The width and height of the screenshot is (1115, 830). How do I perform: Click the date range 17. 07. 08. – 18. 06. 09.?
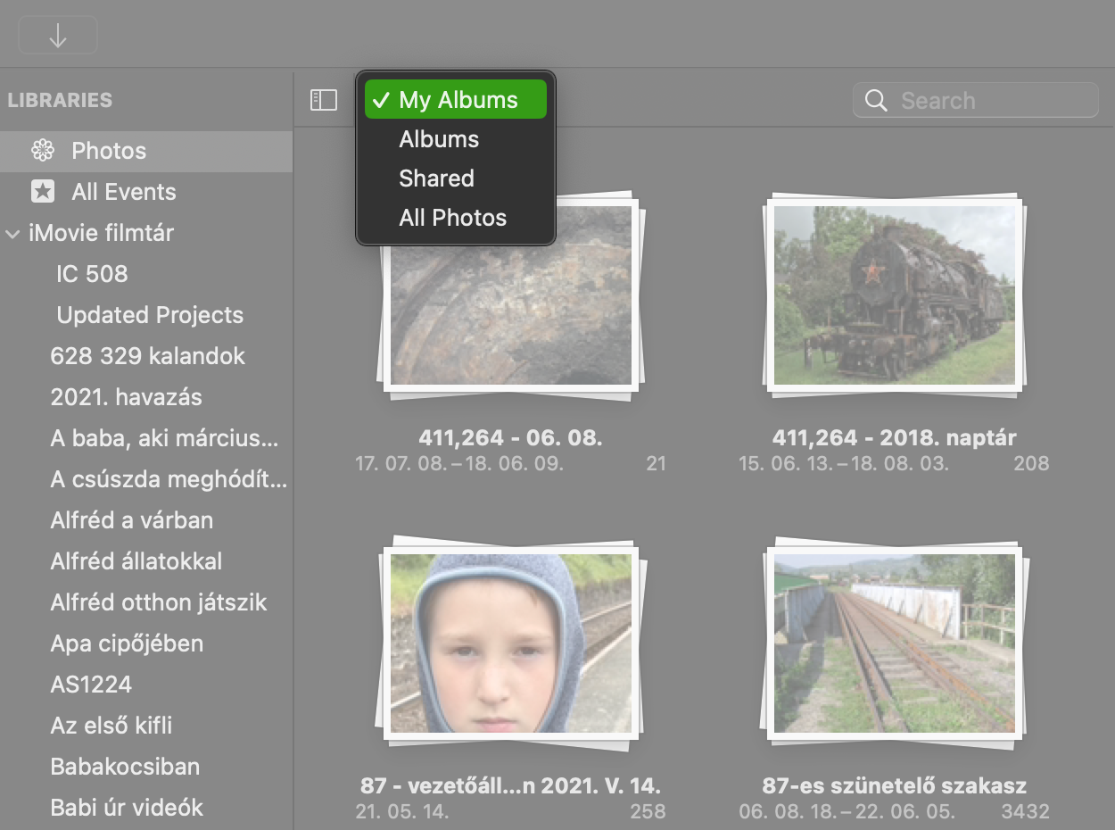(459, 464)
